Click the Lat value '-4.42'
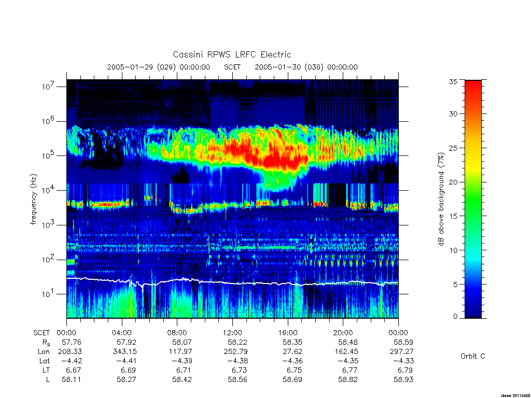The width and height of the screenshot is (531, 398). [x=72, y=361]
